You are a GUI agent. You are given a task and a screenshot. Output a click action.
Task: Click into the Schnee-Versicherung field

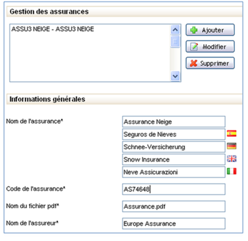174,147
